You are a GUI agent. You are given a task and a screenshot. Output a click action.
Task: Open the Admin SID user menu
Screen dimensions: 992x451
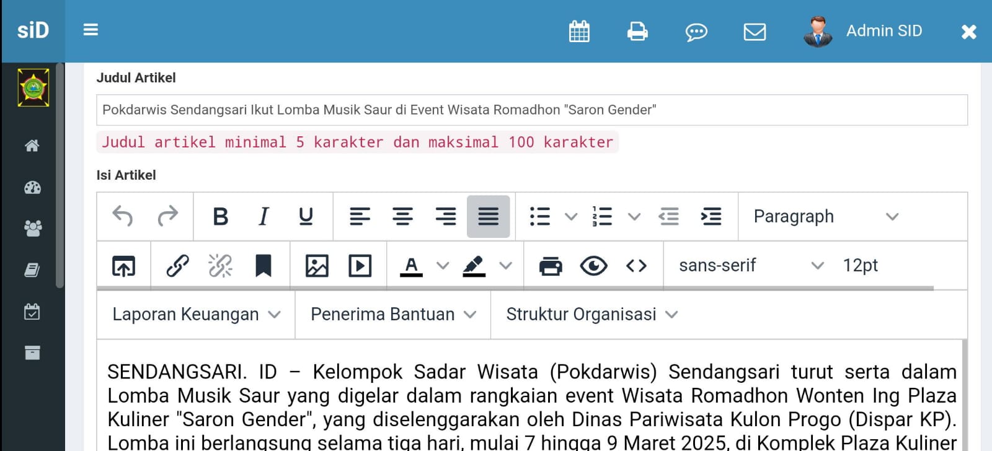click(x=863, y=31)
